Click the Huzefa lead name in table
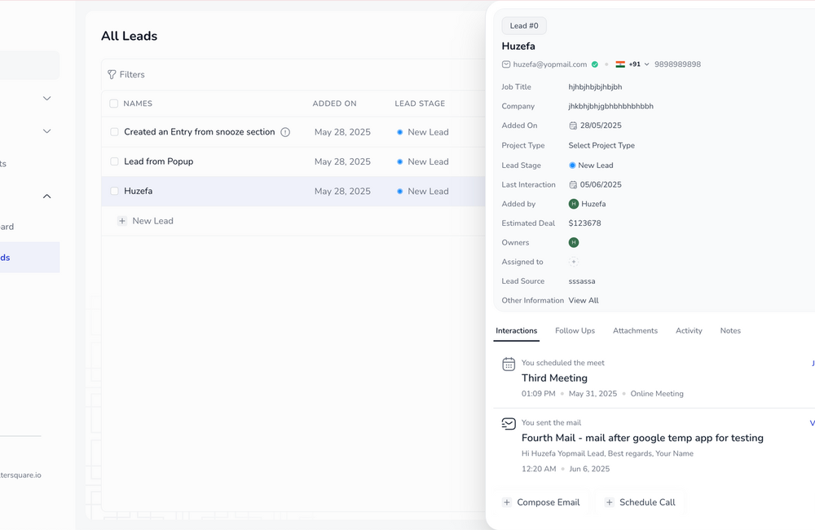 click(139, 192)
